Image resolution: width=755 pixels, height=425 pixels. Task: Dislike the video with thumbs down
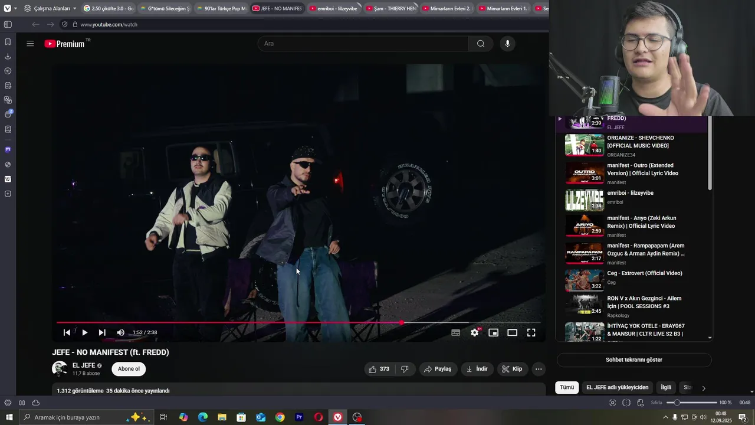point(405,369)
